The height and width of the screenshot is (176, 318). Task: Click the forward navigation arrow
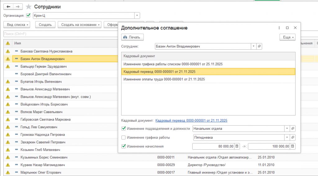click(18, 7)
